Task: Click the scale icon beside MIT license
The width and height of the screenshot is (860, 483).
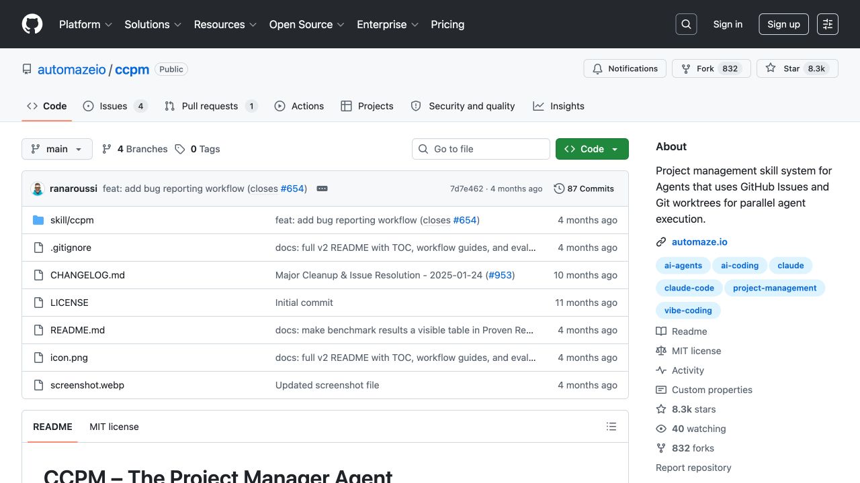Action: tap(661, 351)
